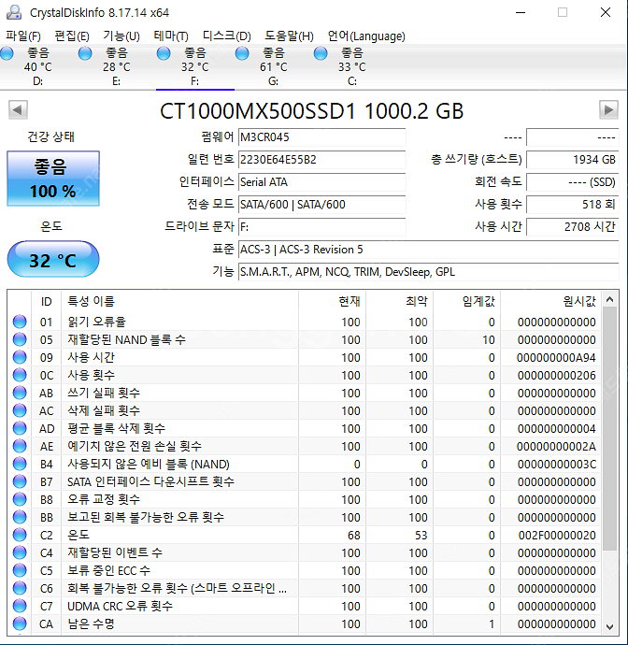Screen dimensions: 628x645
Task: Click the serial number field 2230E64E55B2
Action: point(322,160)
